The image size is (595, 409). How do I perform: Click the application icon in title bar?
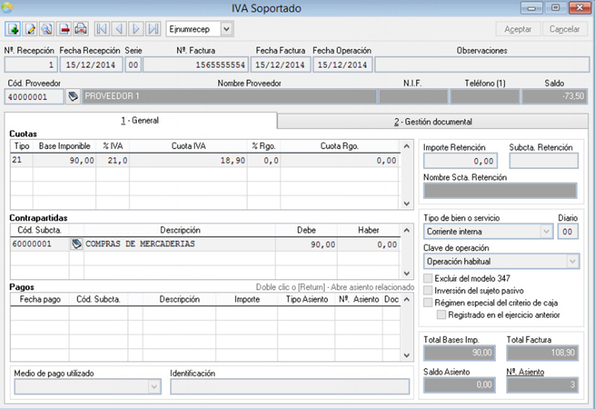[7, 7]
